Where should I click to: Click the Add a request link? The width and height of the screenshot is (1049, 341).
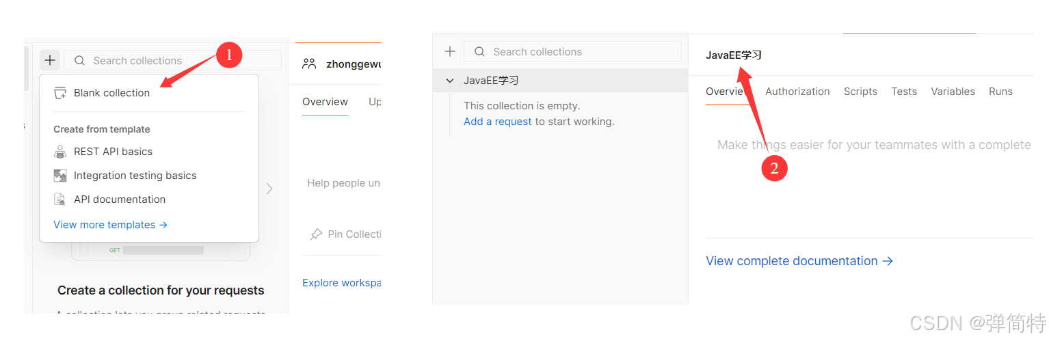(497, 122)
